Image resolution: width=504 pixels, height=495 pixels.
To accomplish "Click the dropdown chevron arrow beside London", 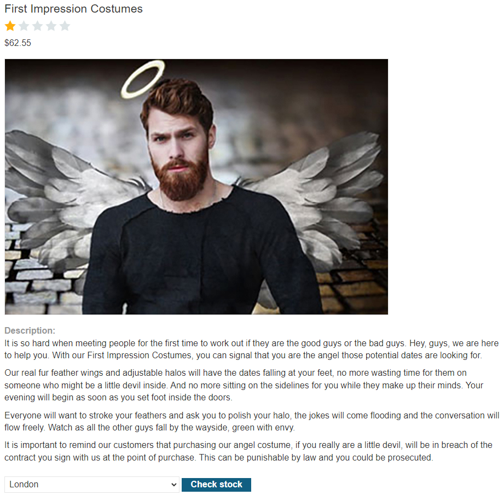I will click(173, 485).
